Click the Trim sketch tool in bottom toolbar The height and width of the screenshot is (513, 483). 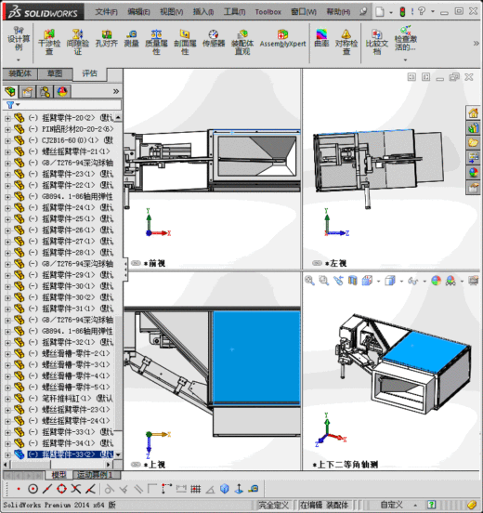point(76,489)
